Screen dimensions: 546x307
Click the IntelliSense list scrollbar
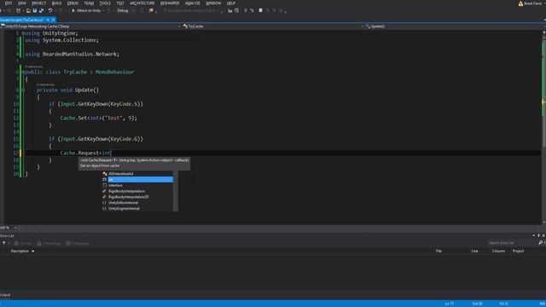tap(176, 191)
